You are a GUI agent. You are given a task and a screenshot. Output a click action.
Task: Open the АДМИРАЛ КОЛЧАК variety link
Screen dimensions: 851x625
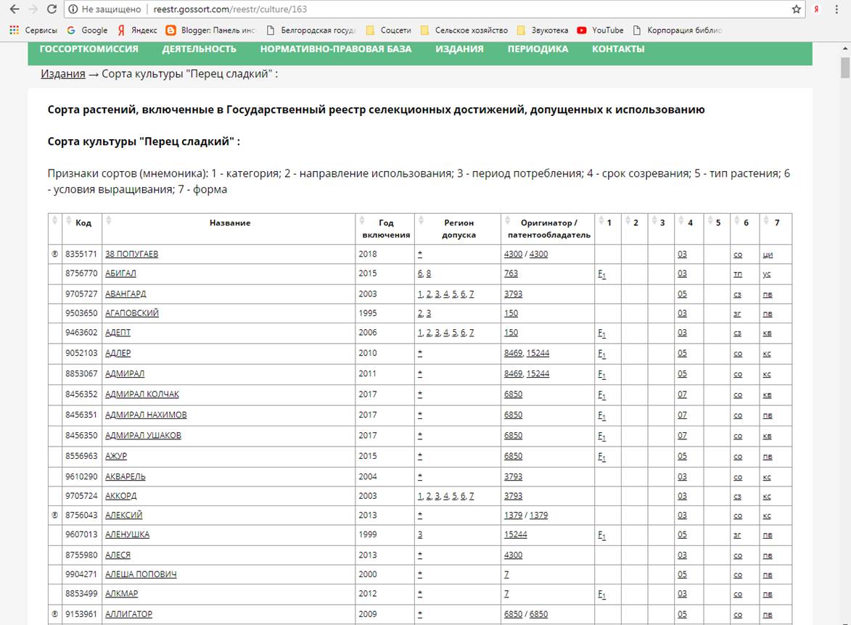click(142, 394)
